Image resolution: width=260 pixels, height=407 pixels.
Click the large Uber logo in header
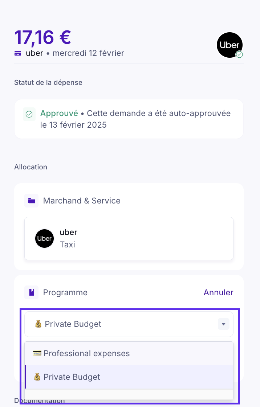229,45
